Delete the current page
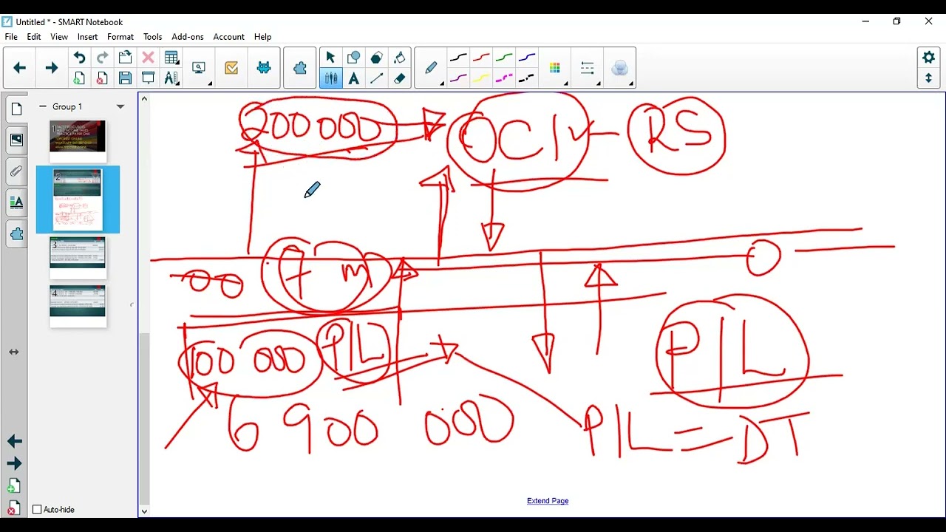 102,78
